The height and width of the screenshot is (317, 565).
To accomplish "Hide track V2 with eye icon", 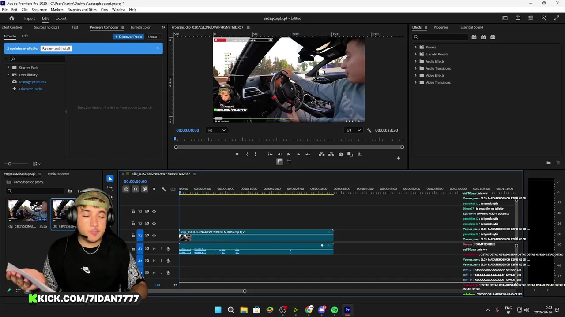I will coord(154,223).
